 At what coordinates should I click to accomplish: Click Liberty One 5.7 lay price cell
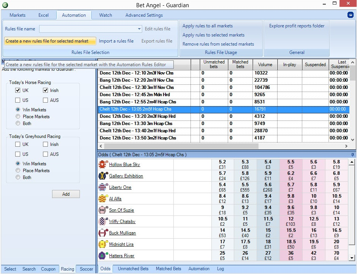(x=291, y=187)
